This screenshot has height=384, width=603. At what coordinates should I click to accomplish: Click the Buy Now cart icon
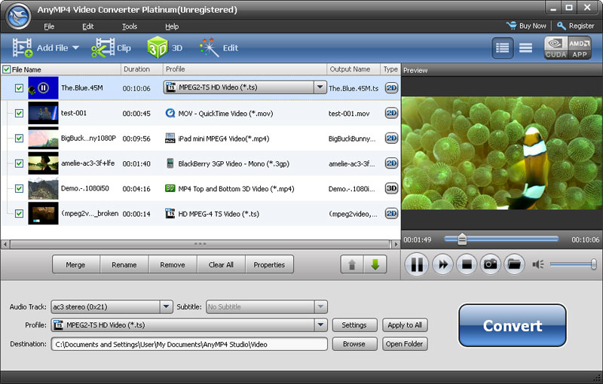click(512, 26)
